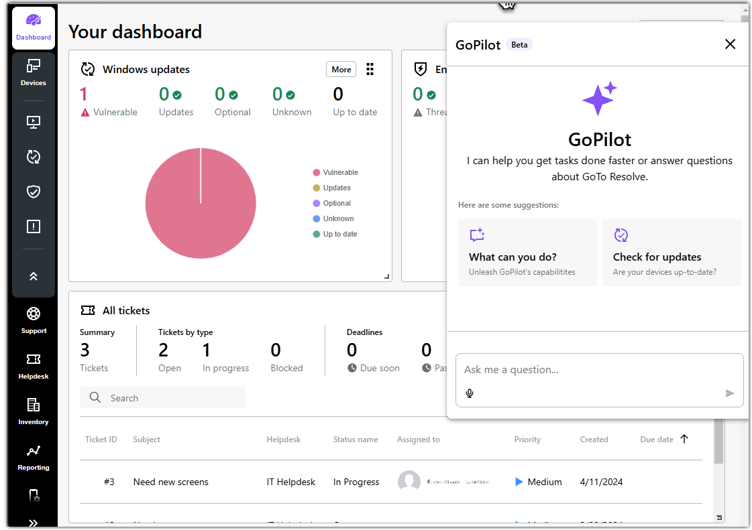
Task: Click the pink pie chart
Action: (x=201, y=203)
